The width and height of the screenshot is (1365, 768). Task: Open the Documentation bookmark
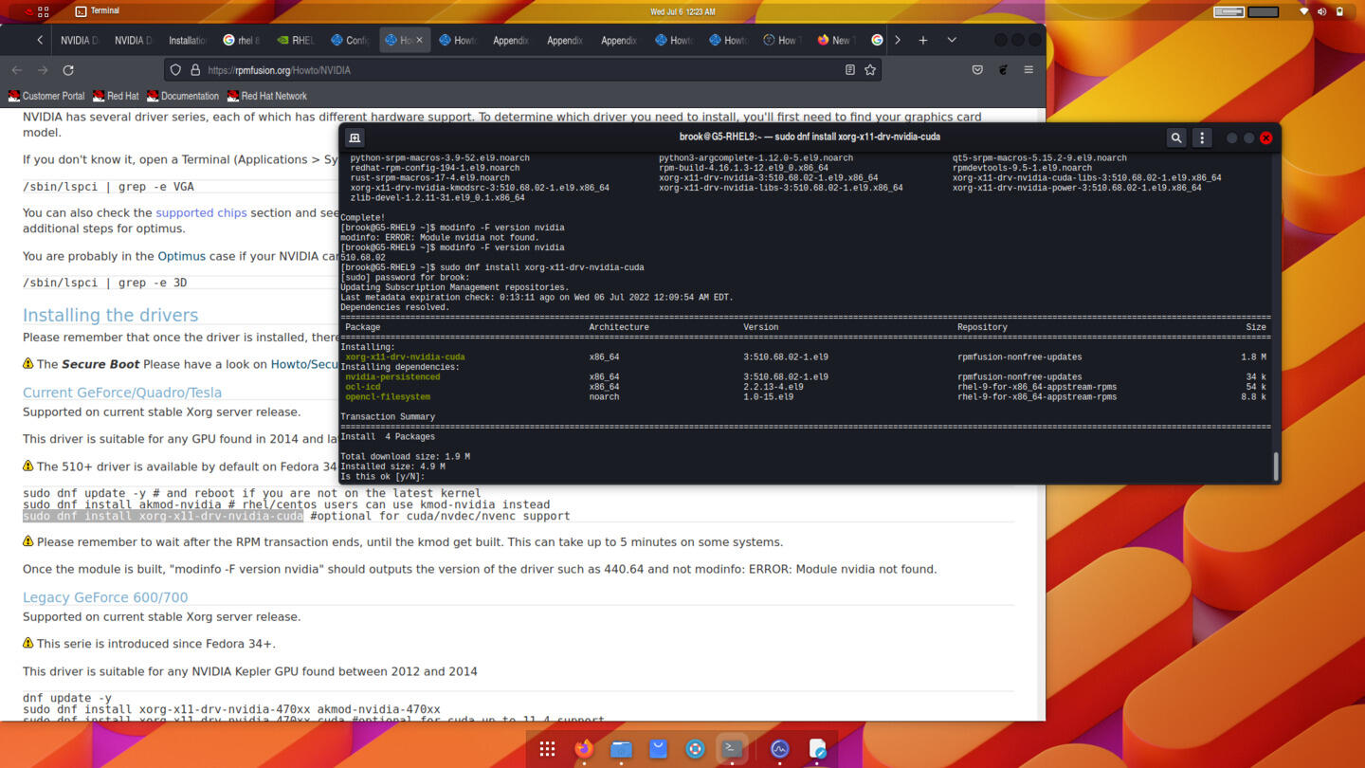coord(182,96)
